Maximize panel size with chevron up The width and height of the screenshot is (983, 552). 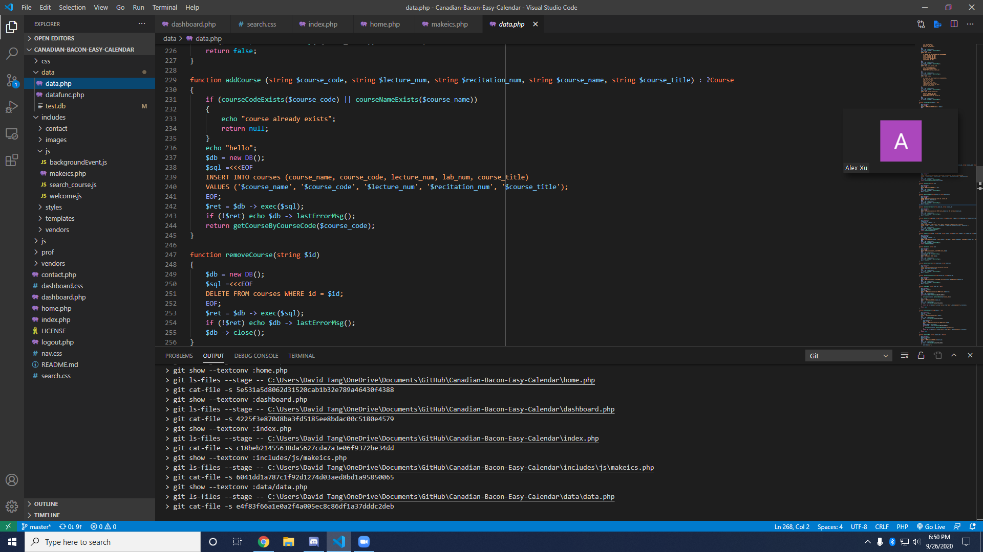tap(954, 356)
